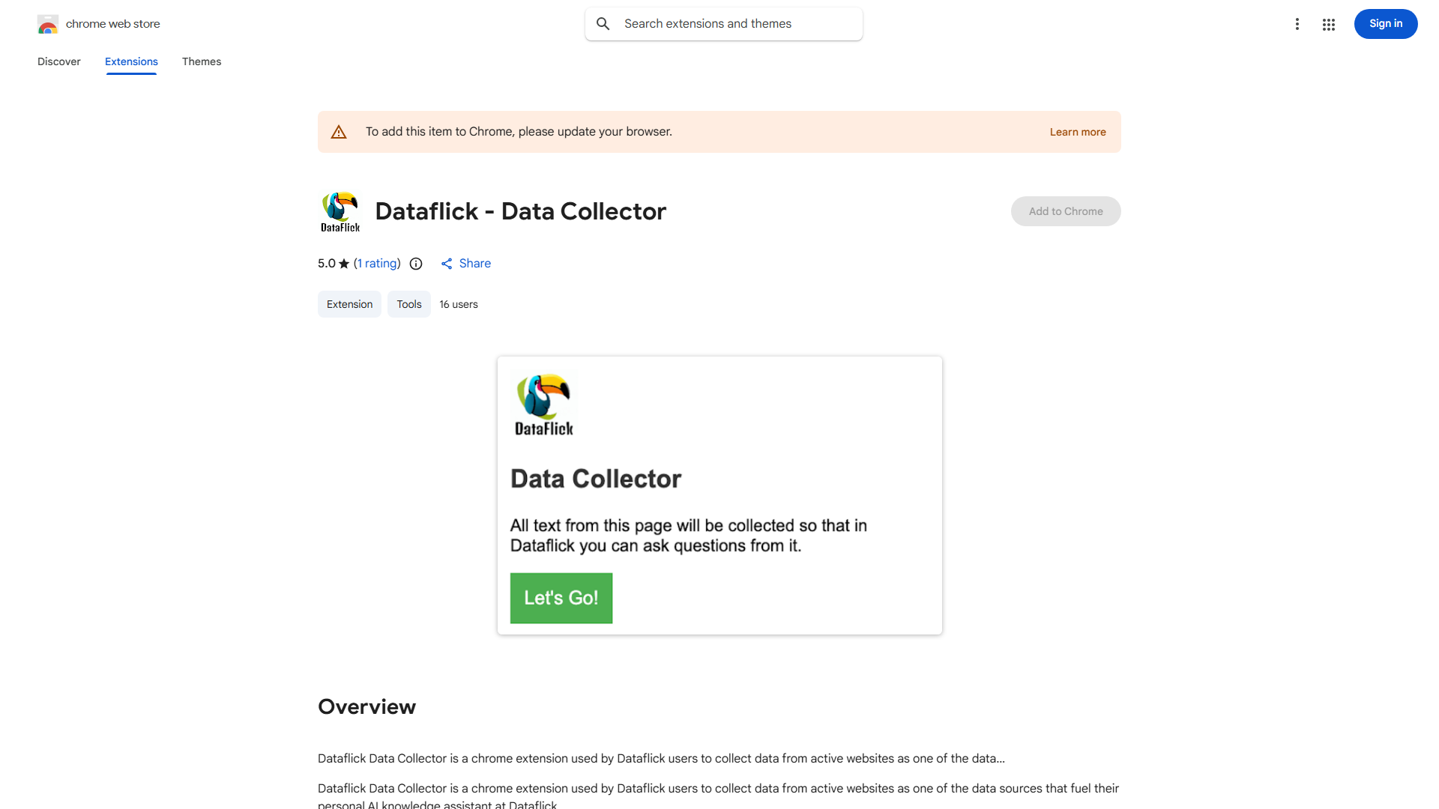Open the three-dot overflow menu
Image resolution: width=1439 pixels, height=809 pixels.
pyautogui.click(x=1297, y=23)
